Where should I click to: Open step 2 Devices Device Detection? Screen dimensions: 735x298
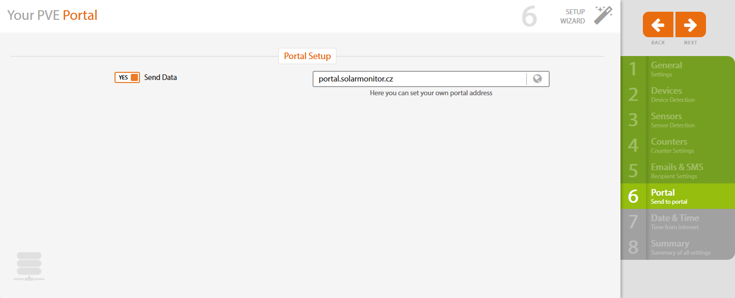677,94
